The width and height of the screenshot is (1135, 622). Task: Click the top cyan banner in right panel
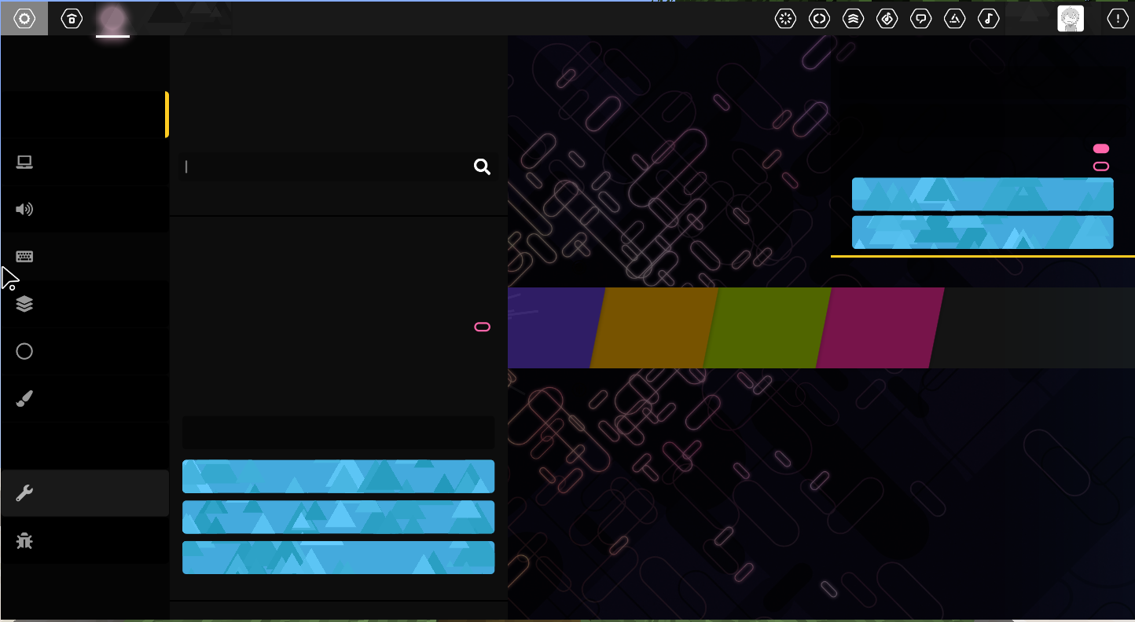tap(983, 194)
